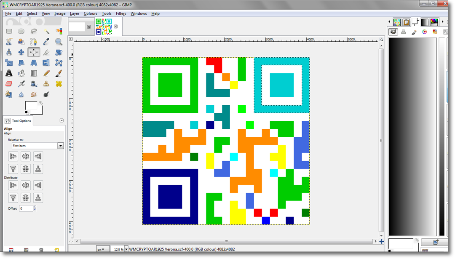Activate the Ink tool
This screenshot has width=455, height=259.
[x=34, y=84]
